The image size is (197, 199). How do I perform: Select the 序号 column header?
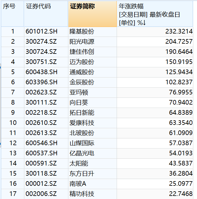tap(12, 14)
